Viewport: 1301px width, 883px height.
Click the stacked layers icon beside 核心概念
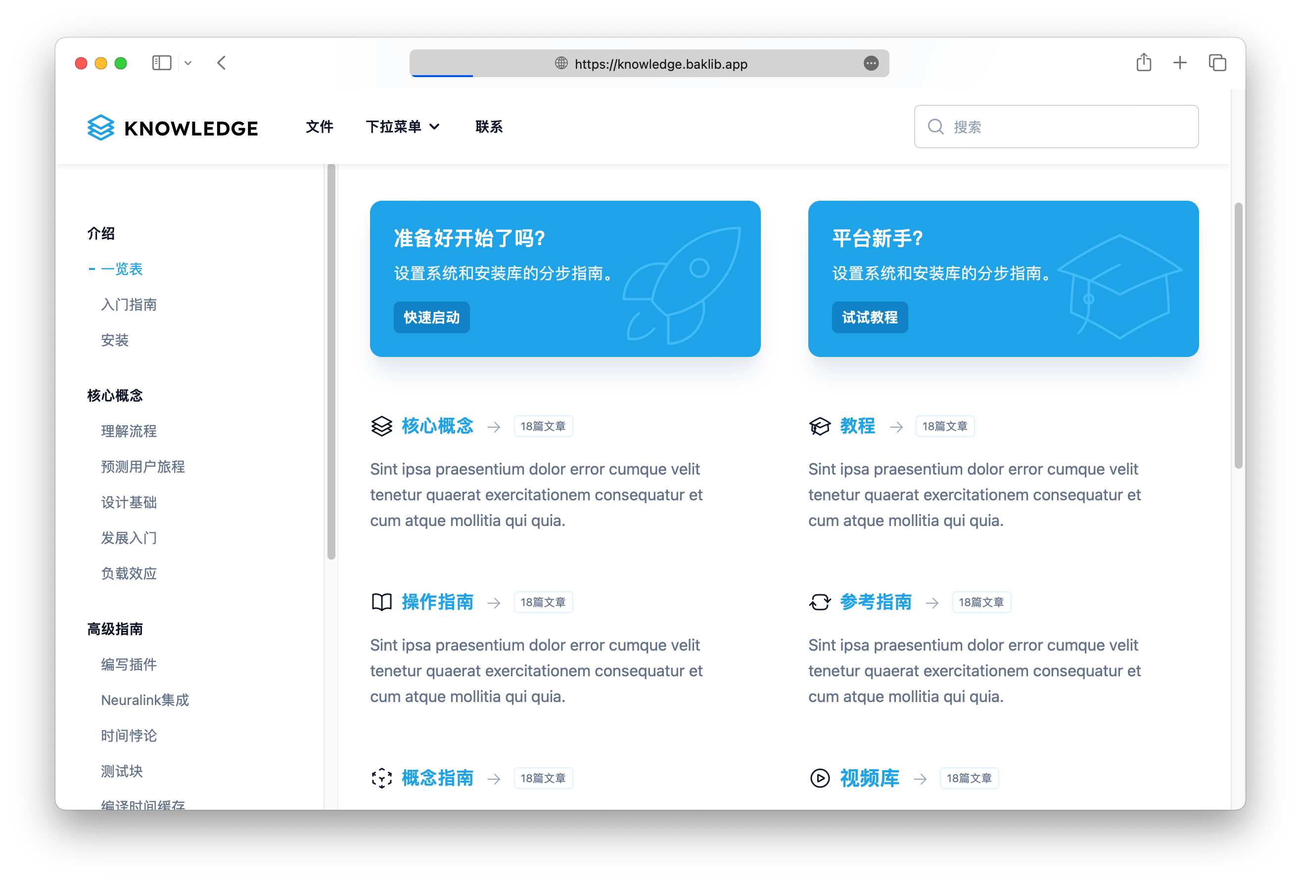[x=382, y=426]
